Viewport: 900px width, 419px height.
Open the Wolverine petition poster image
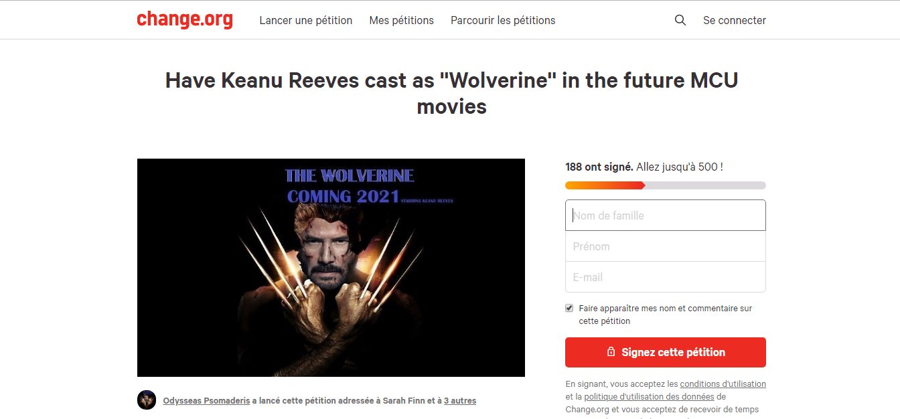(x=331, y=268)
